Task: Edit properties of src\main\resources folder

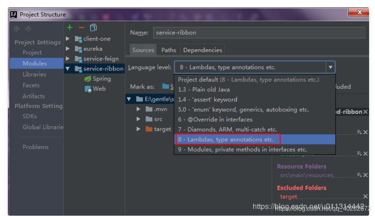Action: click(x=359, y=175)
